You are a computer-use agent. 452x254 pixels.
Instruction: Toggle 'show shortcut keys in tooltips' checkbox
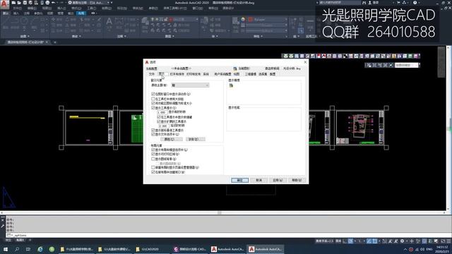tap(159, 117)
